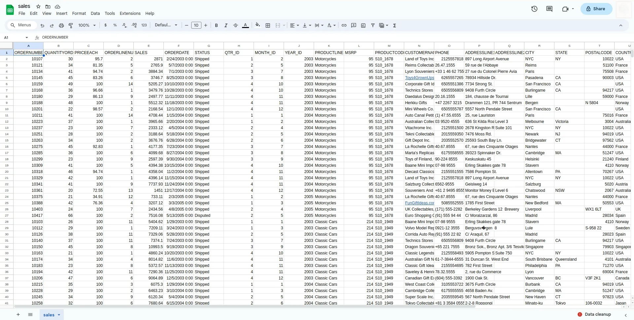Hide the menus with collapse chevron

[x=621, y=25]
